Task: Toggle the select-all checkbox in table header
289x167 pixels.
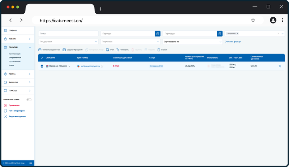Action: click(42, 58)
